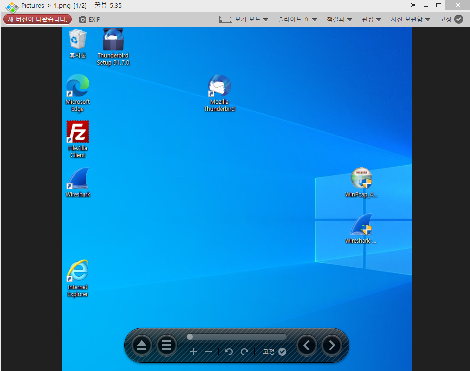Click the eject button in floating control bar
470x371 pixels.
click(142, 345)
